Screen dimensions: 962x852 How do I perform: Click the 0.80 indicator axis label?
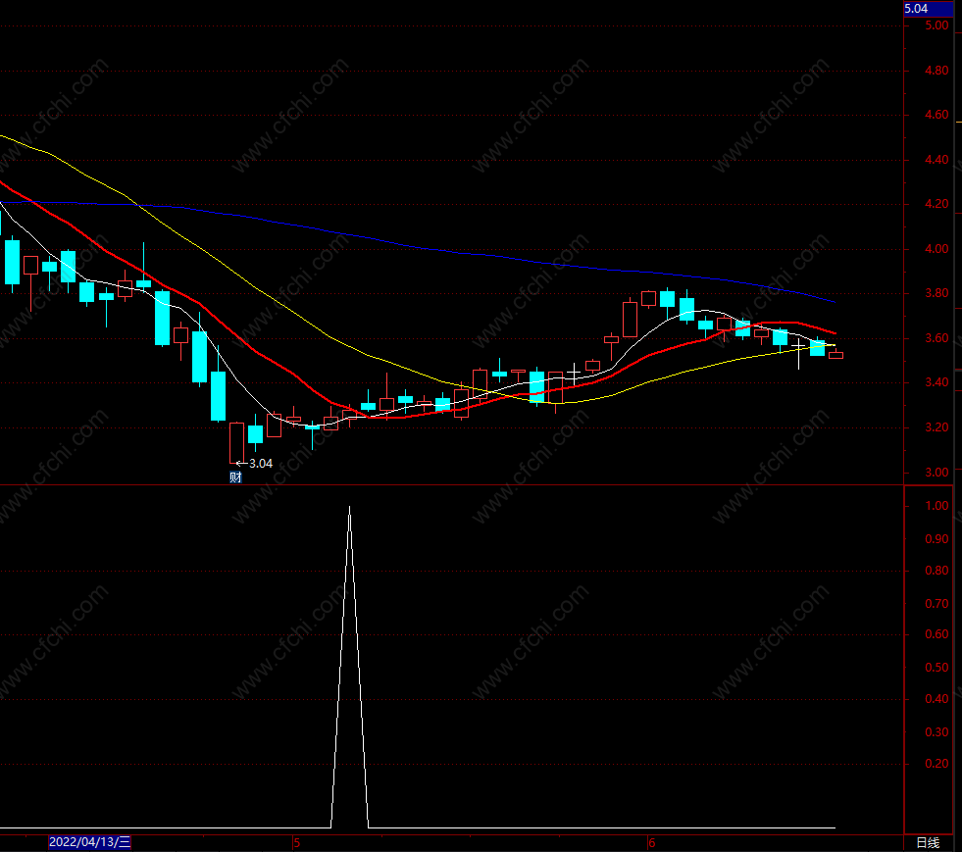(x=937, y=571)
